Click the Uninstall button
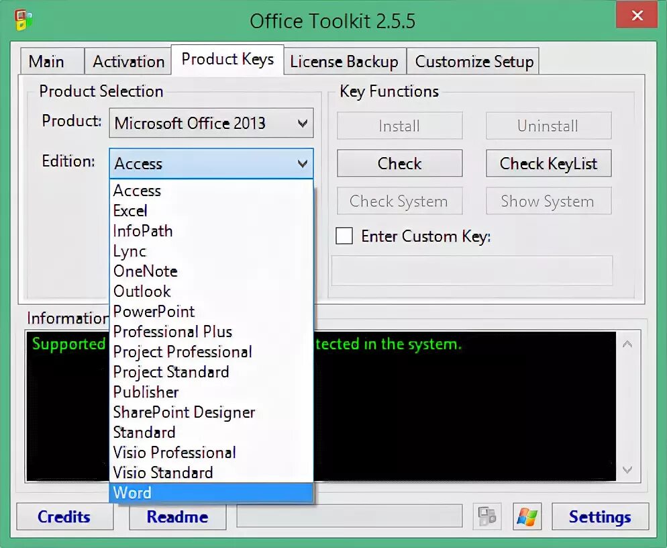The image size is (667, 548). point(549,126)
